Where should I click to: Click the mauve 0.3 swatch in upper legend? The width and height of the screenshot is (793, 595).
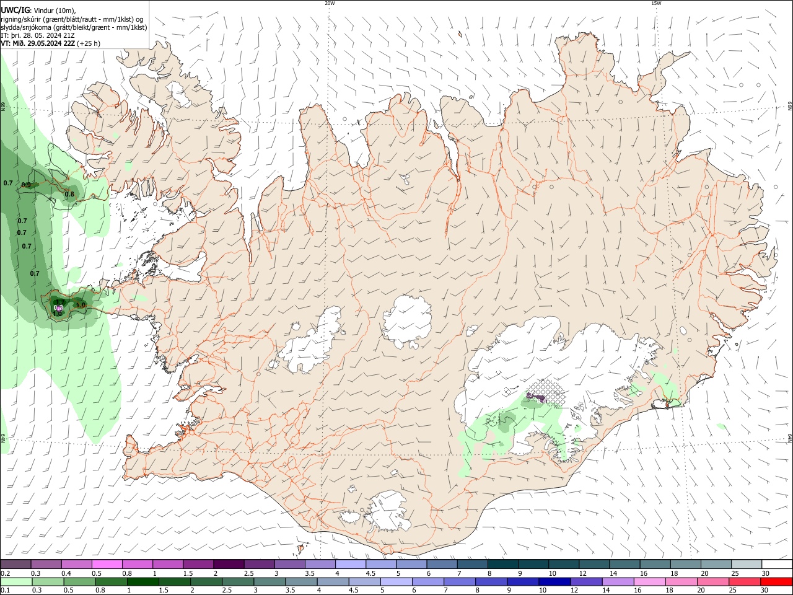pos(46,564)
